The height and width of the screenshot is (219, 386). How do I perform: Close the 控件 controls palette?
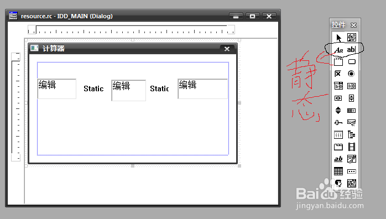354,25
